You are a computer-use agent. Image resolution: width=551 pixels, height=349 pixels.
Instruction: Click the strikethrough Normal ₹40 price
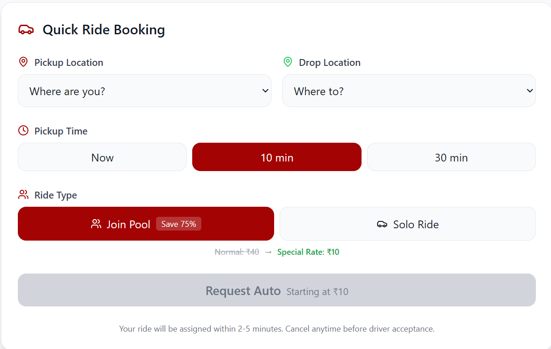click(237, 252)
